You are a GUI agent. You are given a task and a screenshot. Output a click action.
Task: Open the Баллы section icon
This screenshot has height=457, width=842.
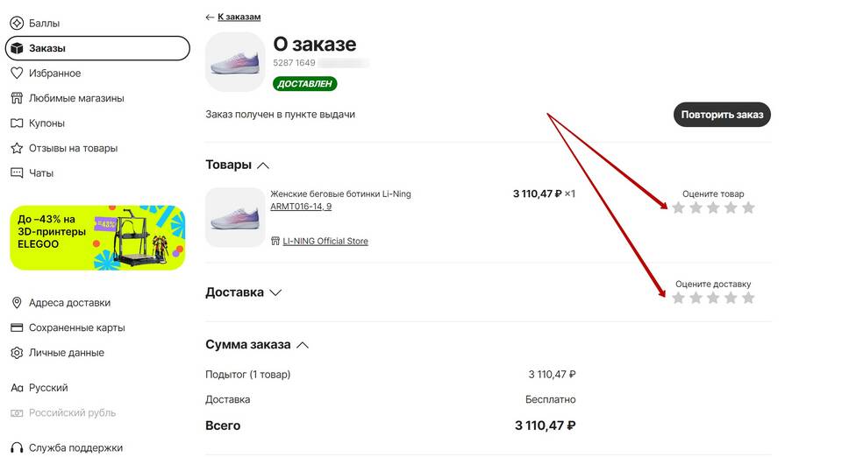pyautogui.click(x=17, y=23)
